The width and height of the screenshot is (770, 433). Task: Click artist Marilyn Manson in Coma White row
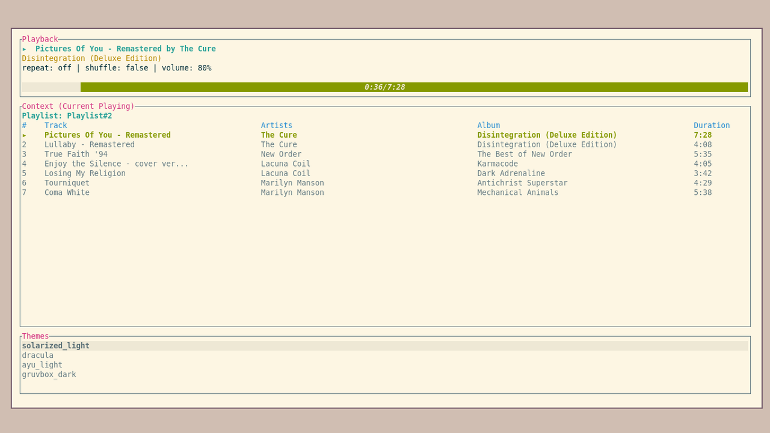tap(292, 193)
